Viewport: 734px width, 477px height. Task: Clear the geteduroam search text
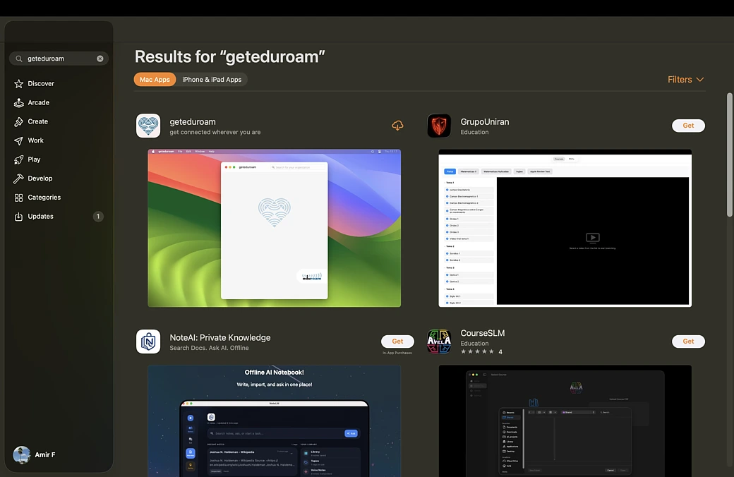tap(100, 59)
